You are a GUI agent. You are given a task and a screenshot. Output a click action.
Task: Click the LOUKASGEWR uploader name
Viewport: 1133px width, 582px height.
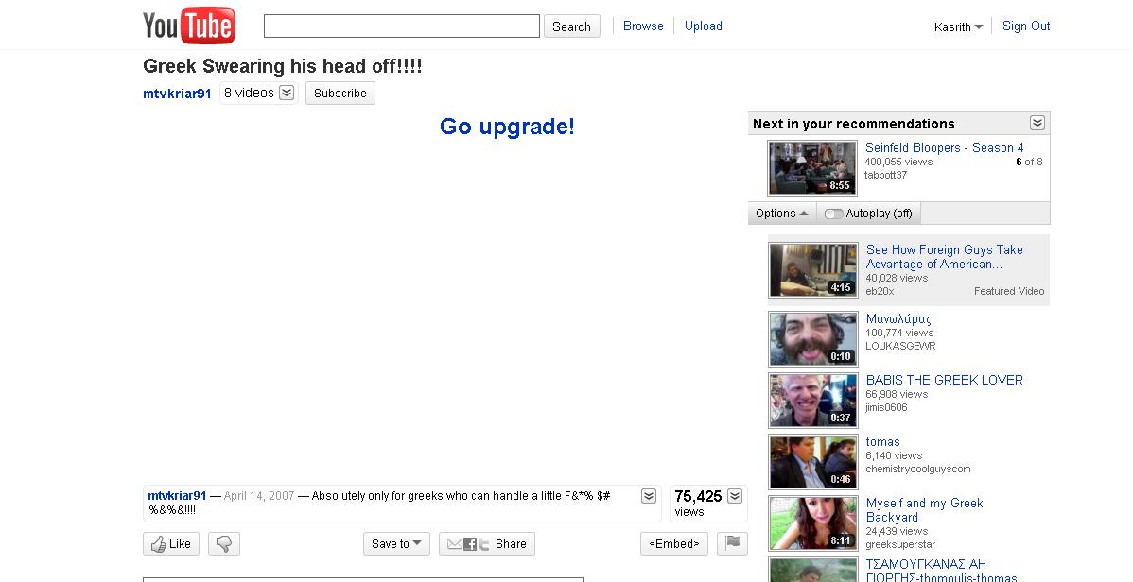coord(900,346)
